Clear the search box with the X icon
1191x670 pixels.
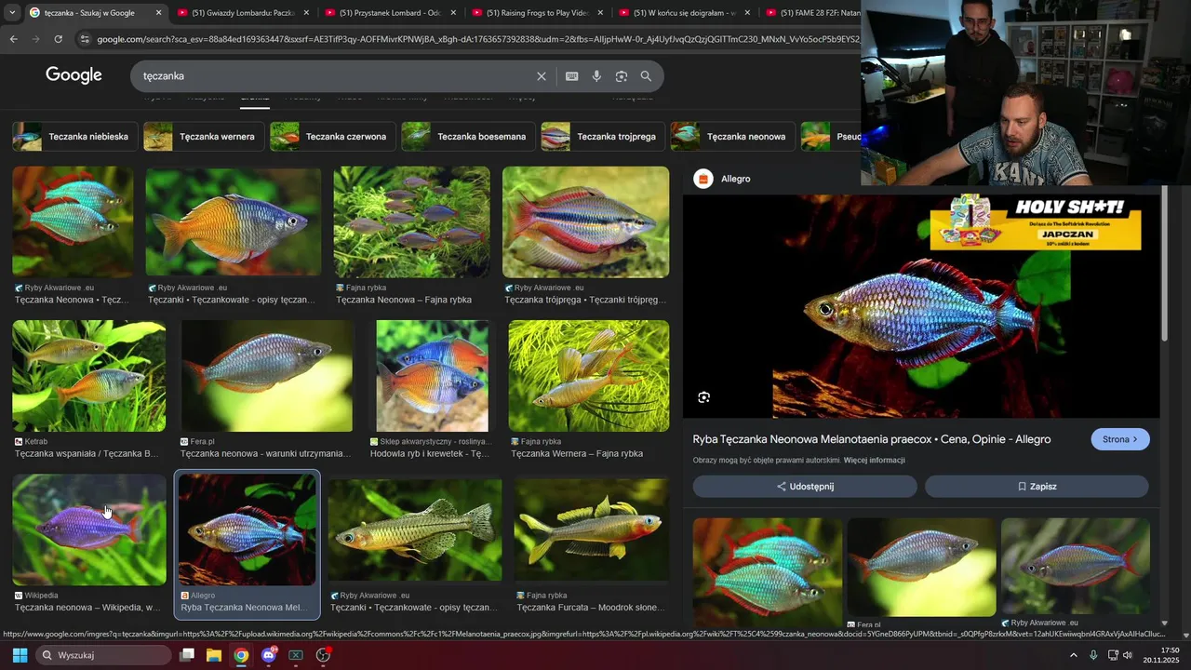pos(542,76)
